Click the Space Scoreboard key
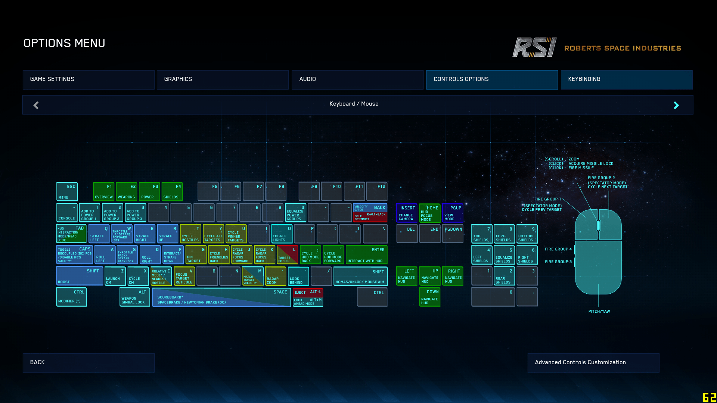 pos(221,297)
